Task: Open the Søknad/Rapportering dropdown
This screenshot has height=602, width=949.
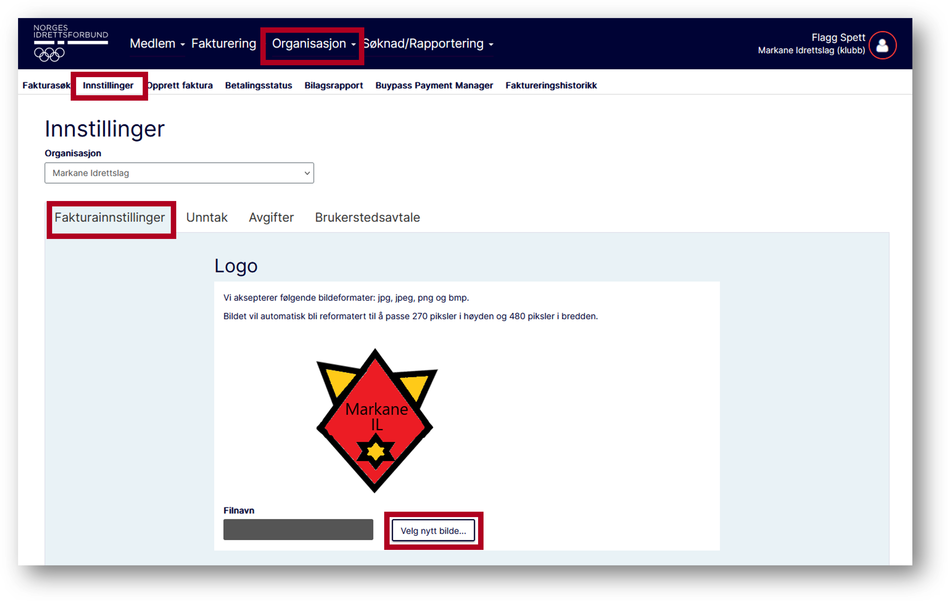Action: (428, 43)
